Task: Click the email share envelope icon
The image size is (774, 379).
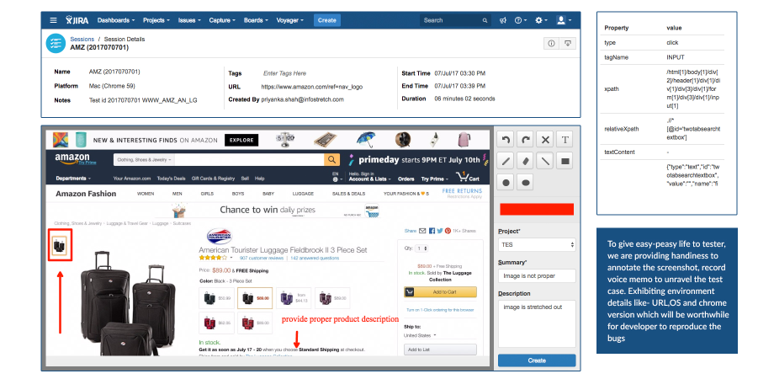Action: click(x=422, y=231)
